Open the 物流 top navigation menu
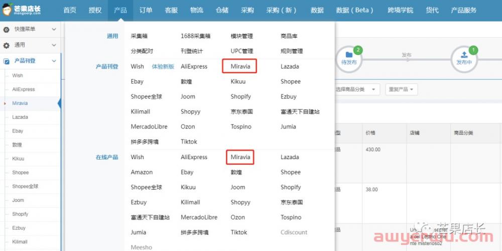502x251 pixels. pos(197,10)
